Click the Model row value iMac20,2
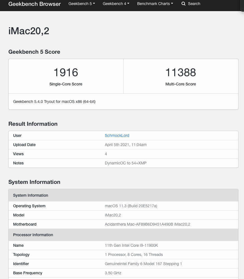Image resolution: width=244 pixels, height=279 pixels. coord(113,215)
